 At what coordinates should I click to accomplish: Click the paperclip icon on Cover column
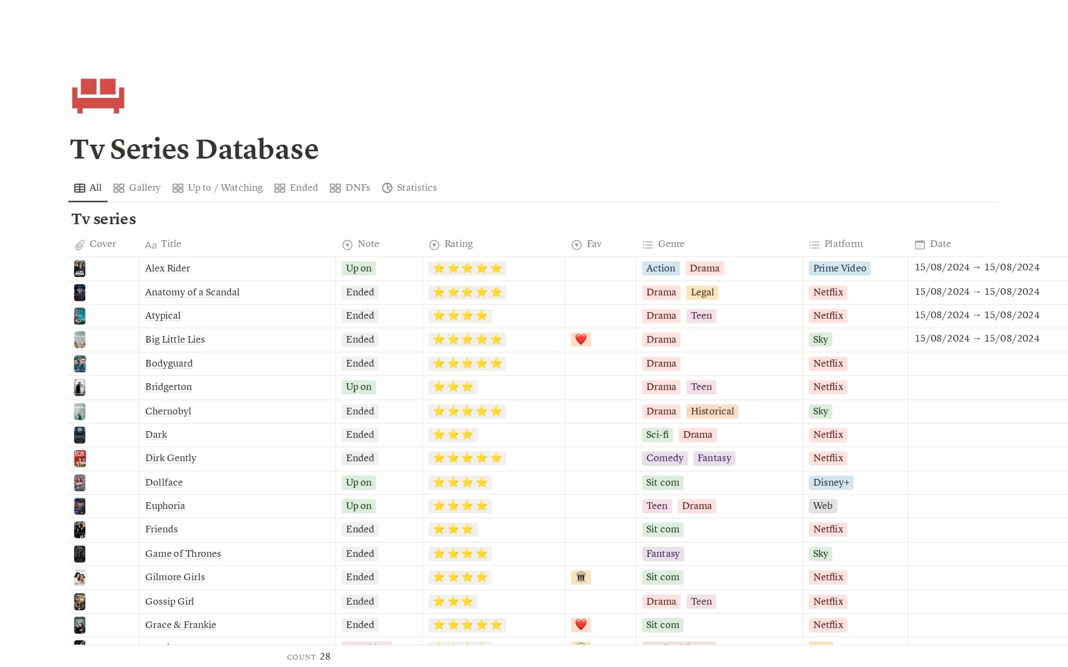point(80,244)
